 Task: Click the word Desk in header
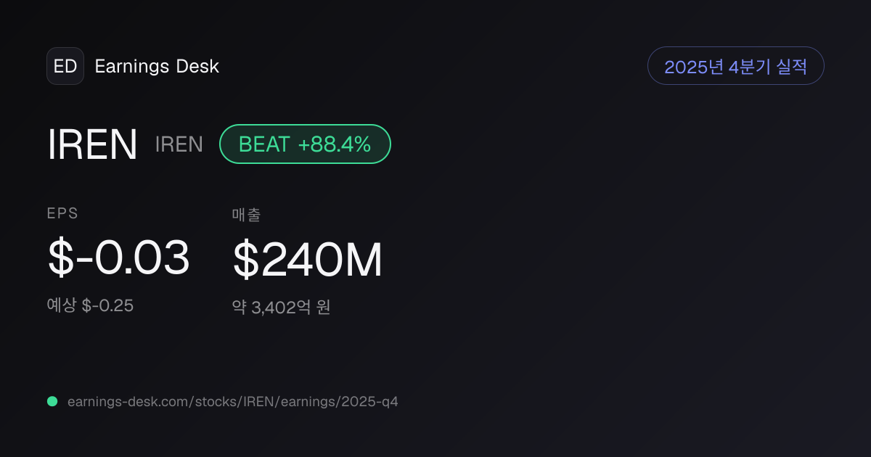coord(197,66)
